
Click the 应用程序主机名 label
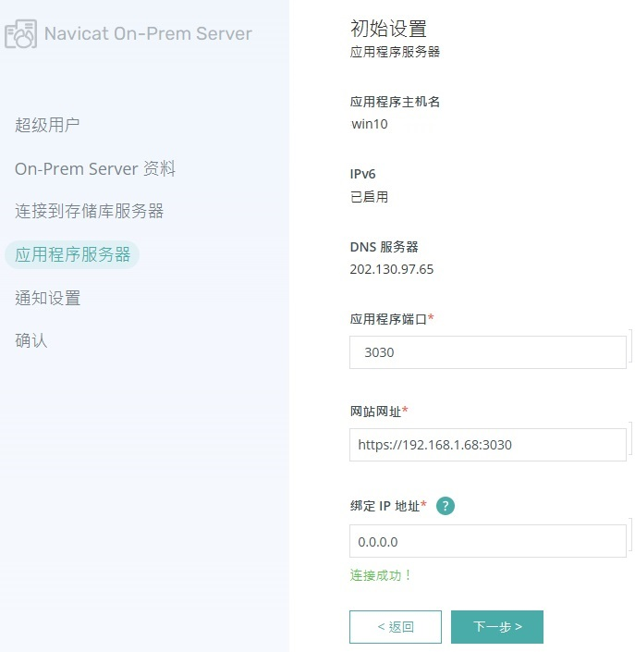click(x=395, y=102)
